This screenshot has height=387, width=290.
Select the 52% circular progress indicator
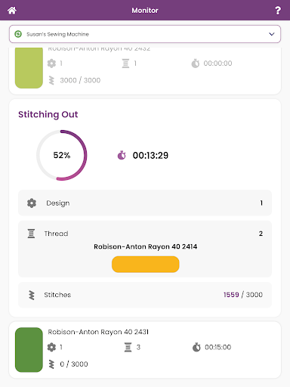pos(62,155)
